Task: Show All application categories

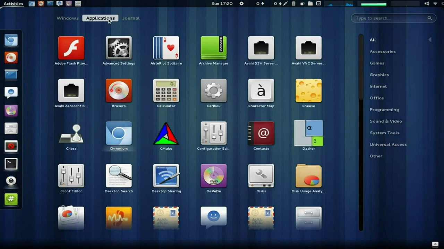Action: 373,40
